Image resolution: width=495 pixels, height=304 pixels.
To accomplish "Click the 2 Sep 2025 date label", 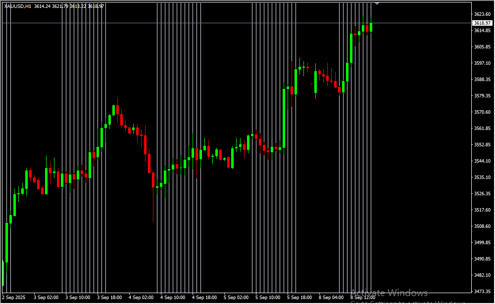I will pos(14,298).
